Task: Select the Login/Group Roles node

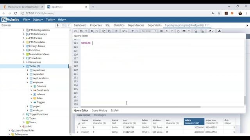Action: click(24, 130)
